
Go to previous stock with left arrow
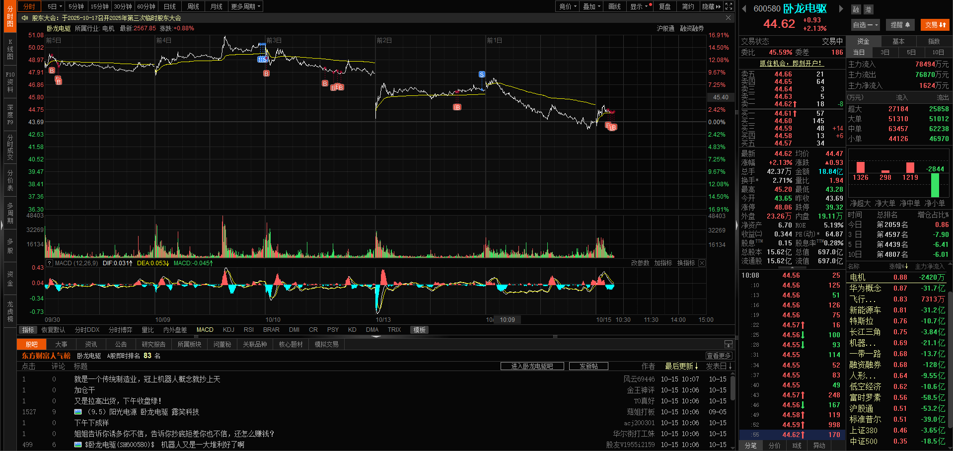point(744,8)
